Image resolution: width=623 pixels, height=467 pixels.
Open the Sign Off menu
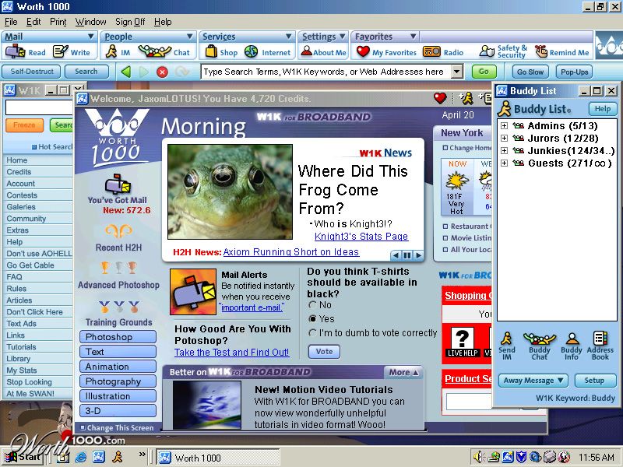[130, 22]
